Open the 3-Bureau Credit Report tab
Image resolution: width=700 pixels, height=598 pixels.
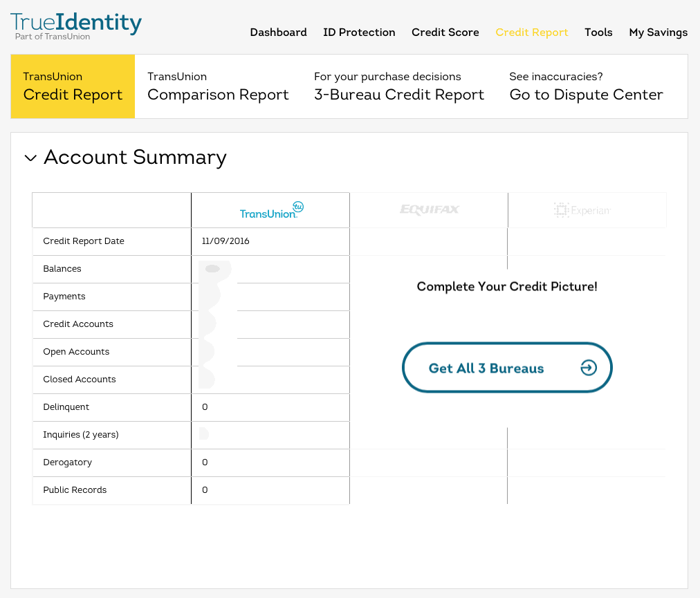tap(398, 86)
